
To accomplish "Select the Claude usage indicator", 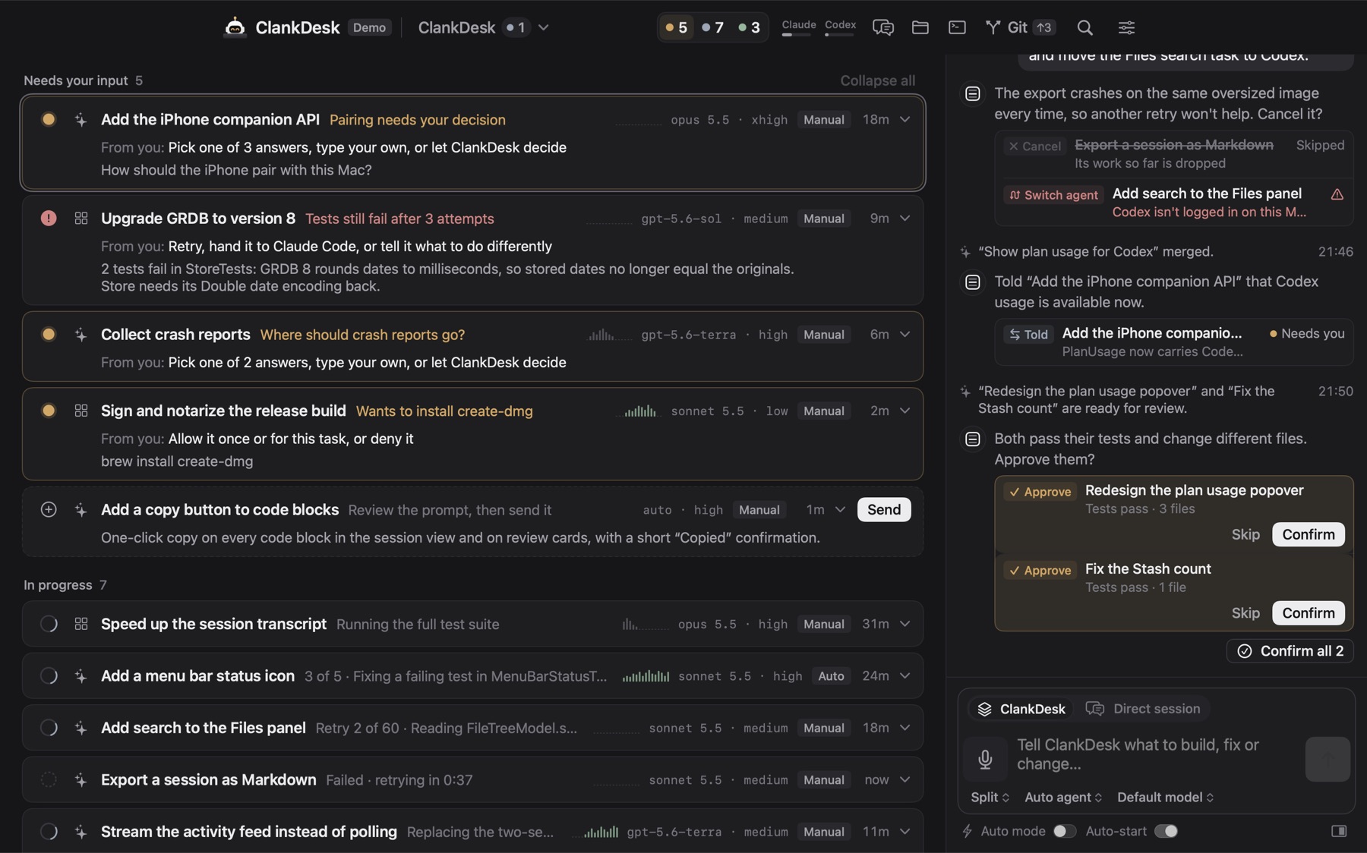I will point(799,27).
